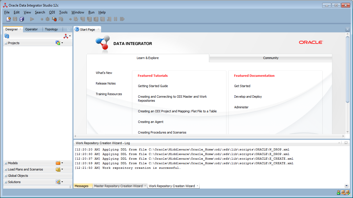Click the Work repository icon at bottom right

click(x=348, y=192)
